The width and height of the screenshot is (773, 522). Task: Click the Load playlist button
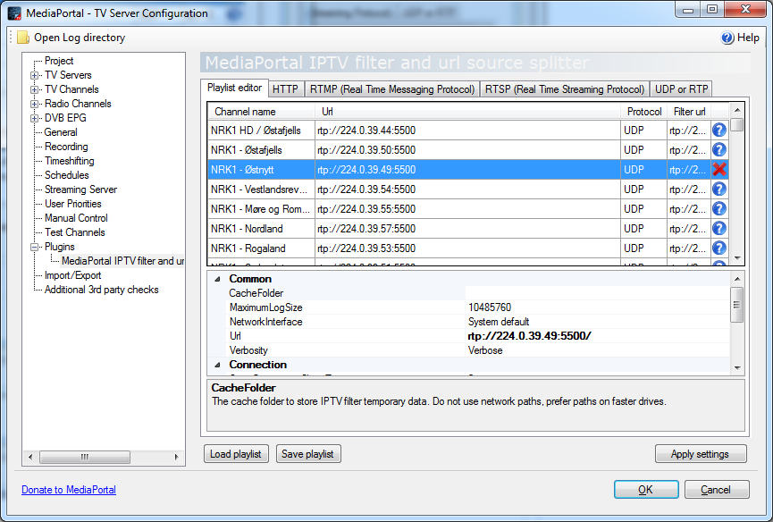pyautogui.click(x=236, y=454)
